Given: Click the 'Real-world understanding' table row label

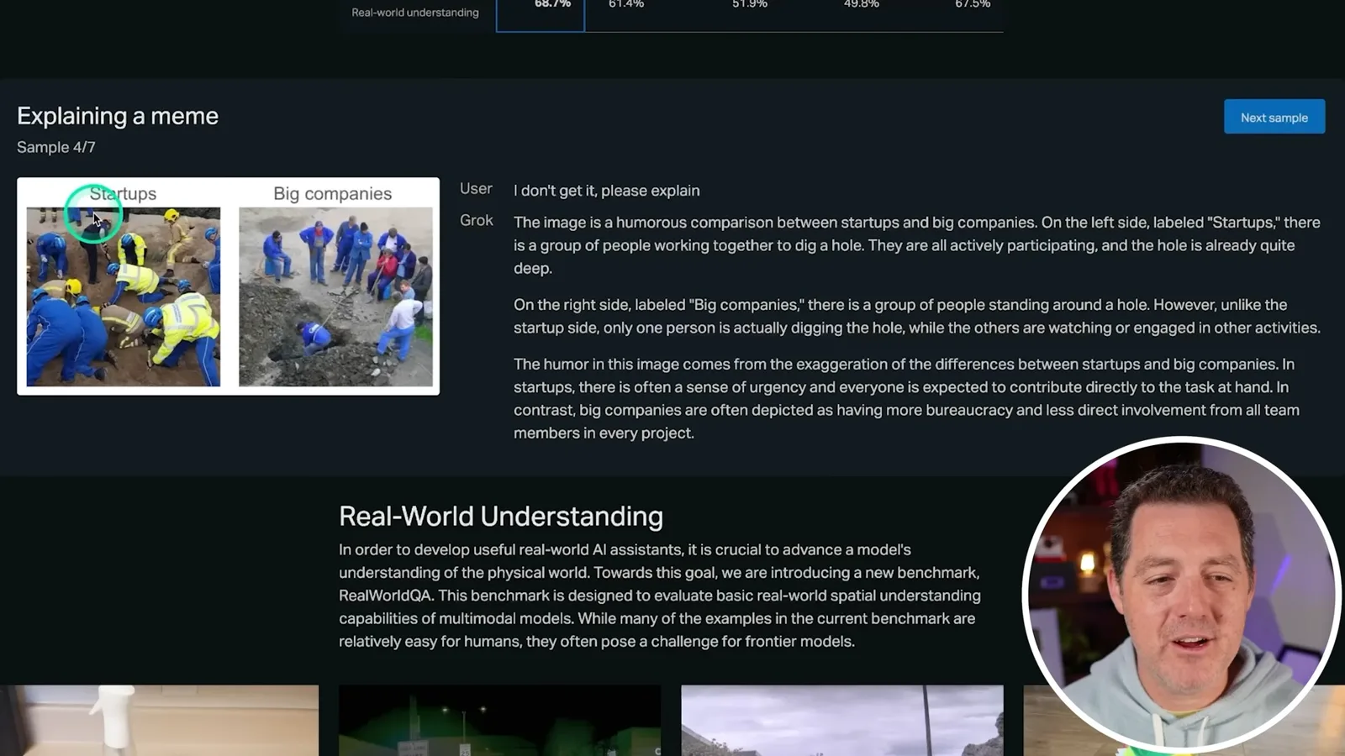Looking at the screenshot, I should (x=415, y=13).
